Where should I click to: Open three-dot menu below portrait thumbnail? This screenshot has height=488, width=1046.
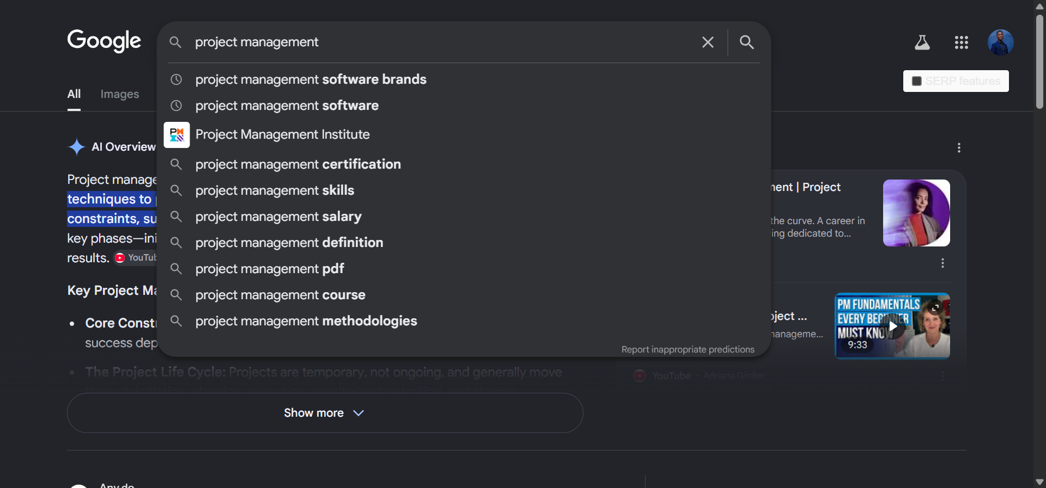tap(942, 263)
